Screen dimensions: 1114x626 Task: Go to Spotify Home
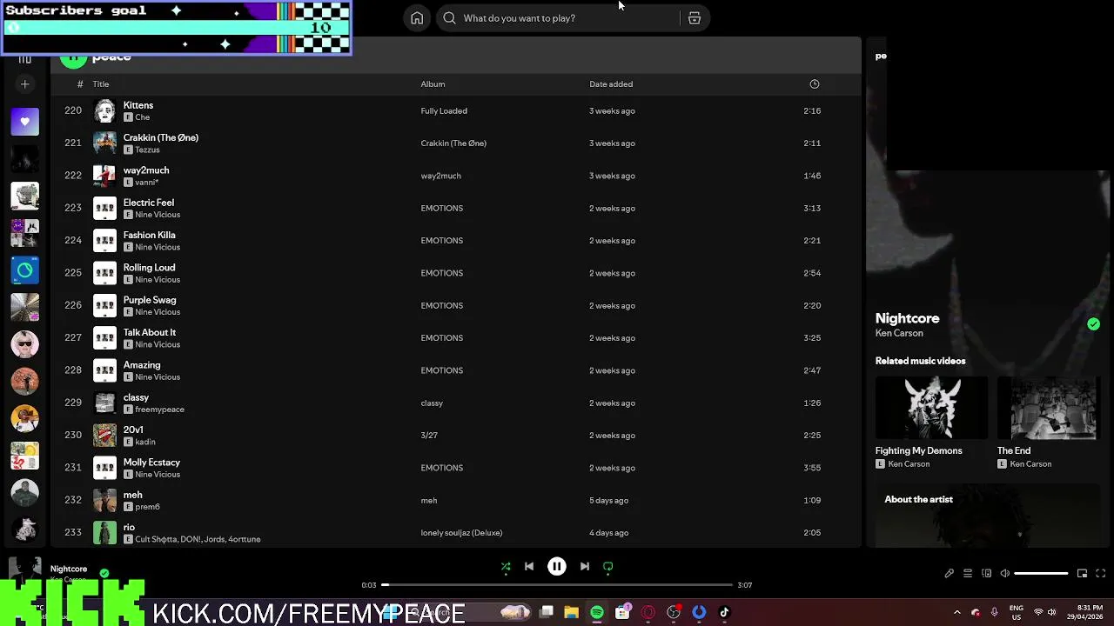pos(417,18)
